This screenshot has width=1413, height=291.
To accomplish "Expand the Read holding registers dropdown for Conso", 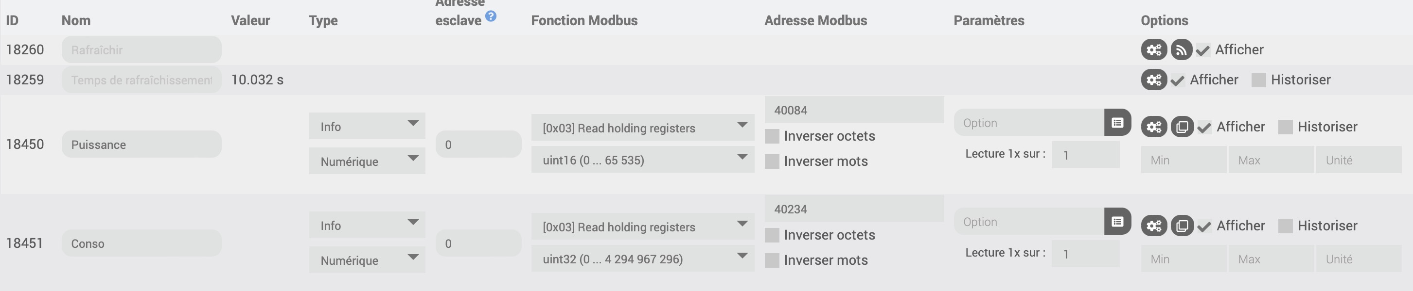I will tap(642, 226).
